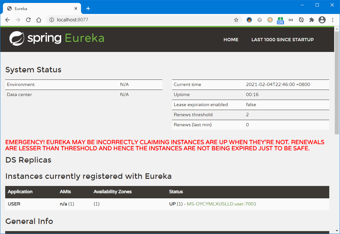Select the Eureka browser tab
The height and width of the screenshot is (234, 340).
point(42,8)
